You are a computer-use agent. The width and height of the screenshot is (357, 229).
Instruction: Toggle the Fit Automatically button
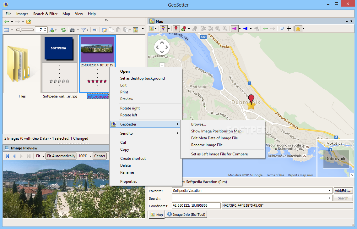[61, 156]
